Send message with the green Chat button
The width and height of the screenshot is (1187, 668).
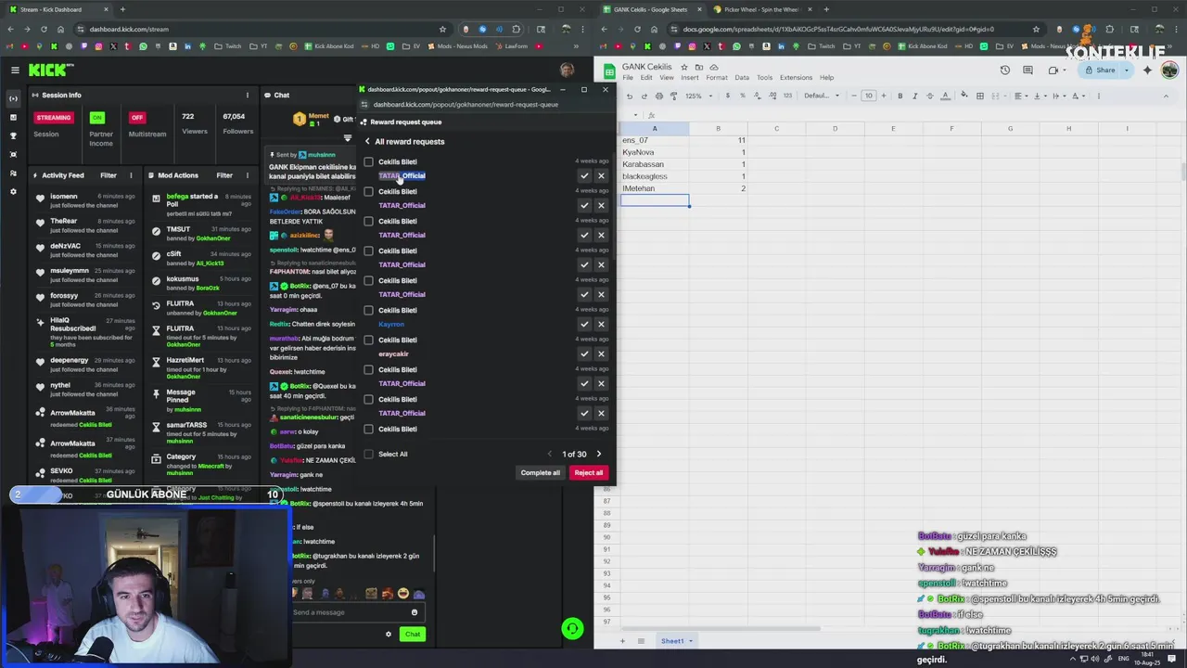(413, 634)
